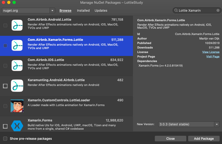Select the Com.Airbnb.Android.Lottie package title
This screenshot has height=144, width=222.
[49, 20]
